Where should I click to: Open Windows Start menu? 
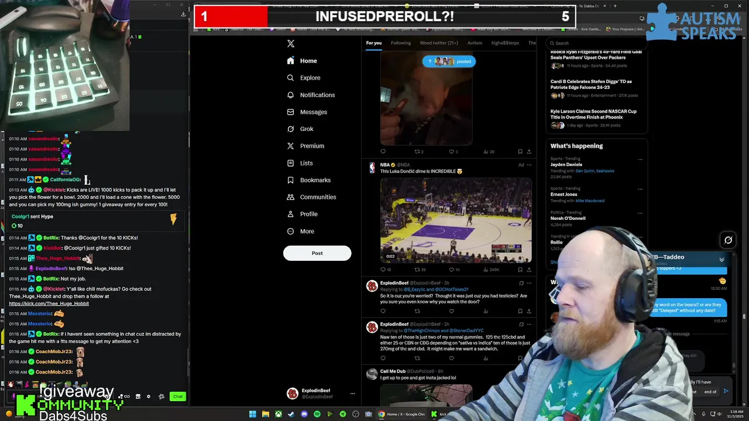coord(253,414)
